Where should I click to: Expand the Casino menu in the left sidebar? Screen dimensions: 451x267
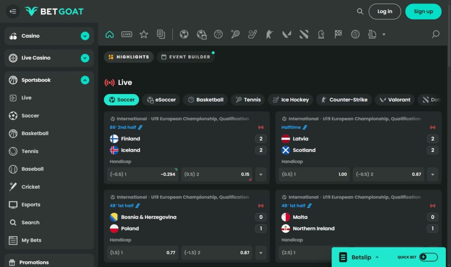pyautogui.click(x=85, y=36)
